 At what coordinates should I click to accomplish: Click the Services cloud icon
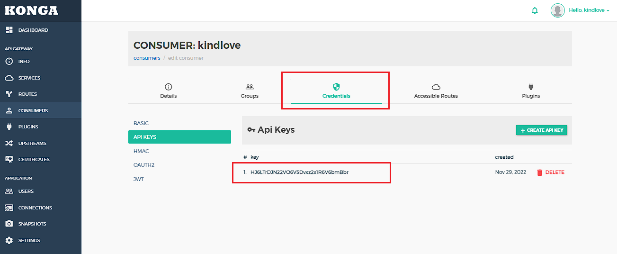9,78
